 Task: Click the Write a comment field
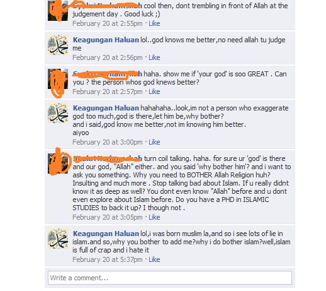tap(169, 278)
